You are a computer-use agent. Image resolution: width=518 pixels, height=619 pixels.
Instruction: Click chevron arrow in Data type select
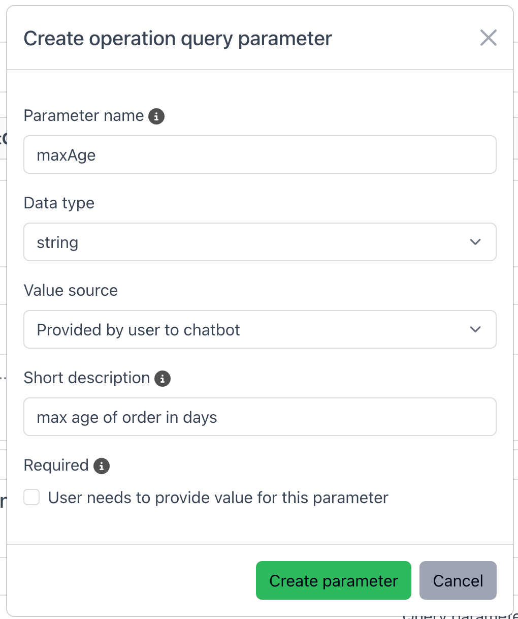click(475, 242)
